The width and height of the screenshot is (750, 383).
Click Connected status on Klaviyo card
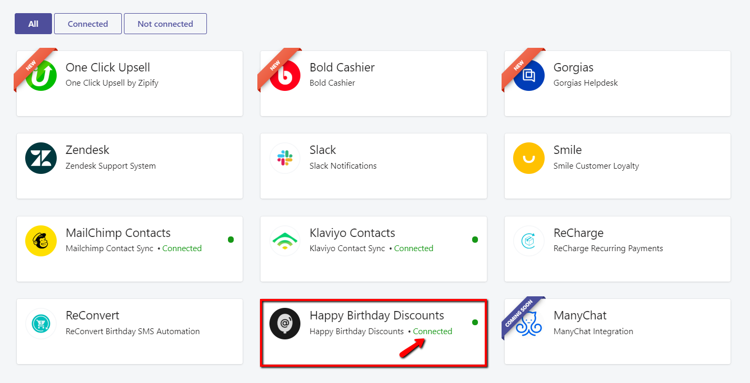point(414,249)
